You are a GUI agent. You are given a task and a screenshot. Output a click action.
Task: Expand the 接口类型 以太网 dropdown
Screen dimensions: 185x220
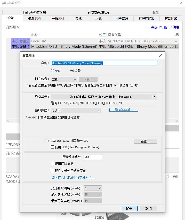tap(76, 111)
